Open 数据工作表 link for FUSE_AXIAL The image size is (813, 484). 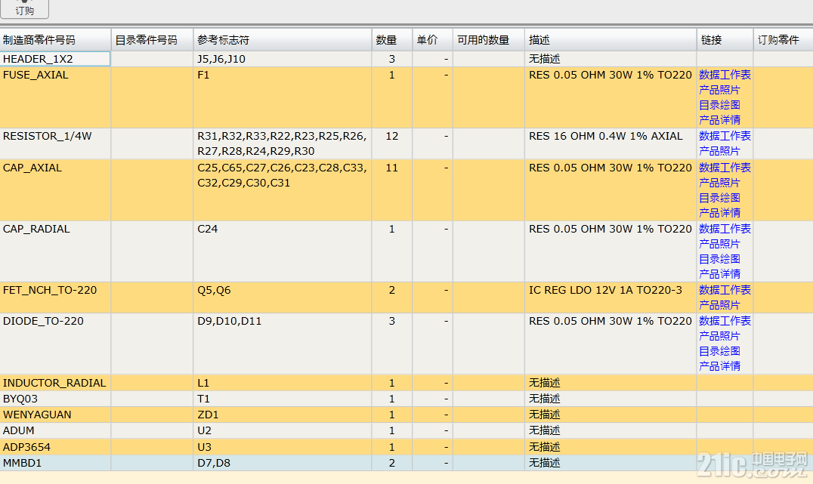coord(725,76)
